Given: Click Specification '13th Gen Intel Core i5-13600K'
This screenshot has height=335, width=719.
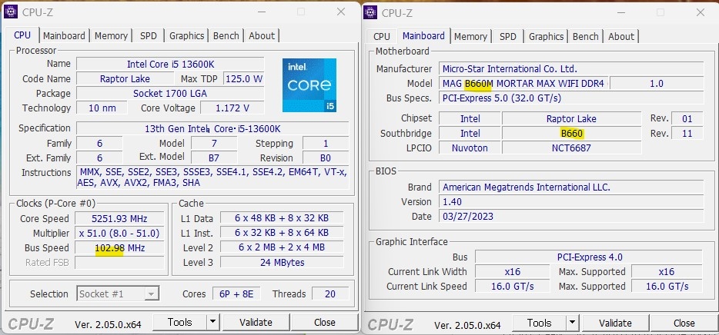Looking at the screenshot, I should (x=212, y=128).
